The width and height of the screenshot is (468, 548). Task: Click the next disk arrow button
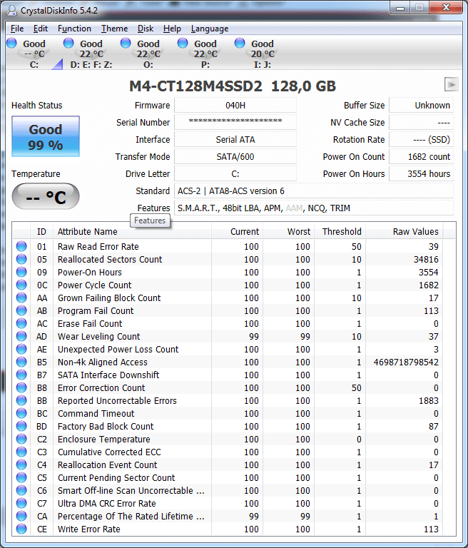(451, 85)
